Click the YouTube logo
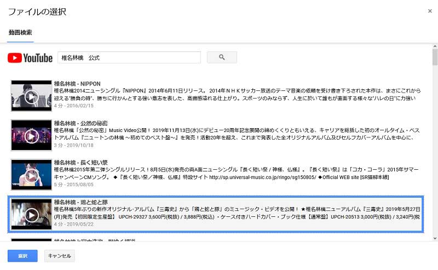Image resolution: width=438 pixels, height=270 pixels. (30, 58)
